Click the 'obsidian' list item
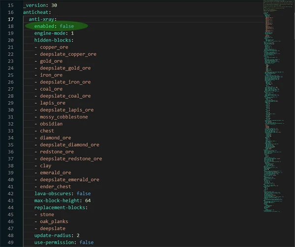 coord(52,124)
